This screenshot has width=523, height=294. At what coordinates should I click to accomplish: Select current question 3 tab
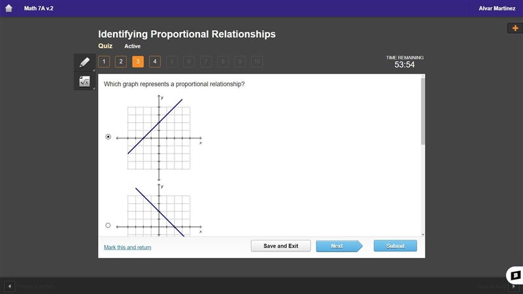click(138, 61)
